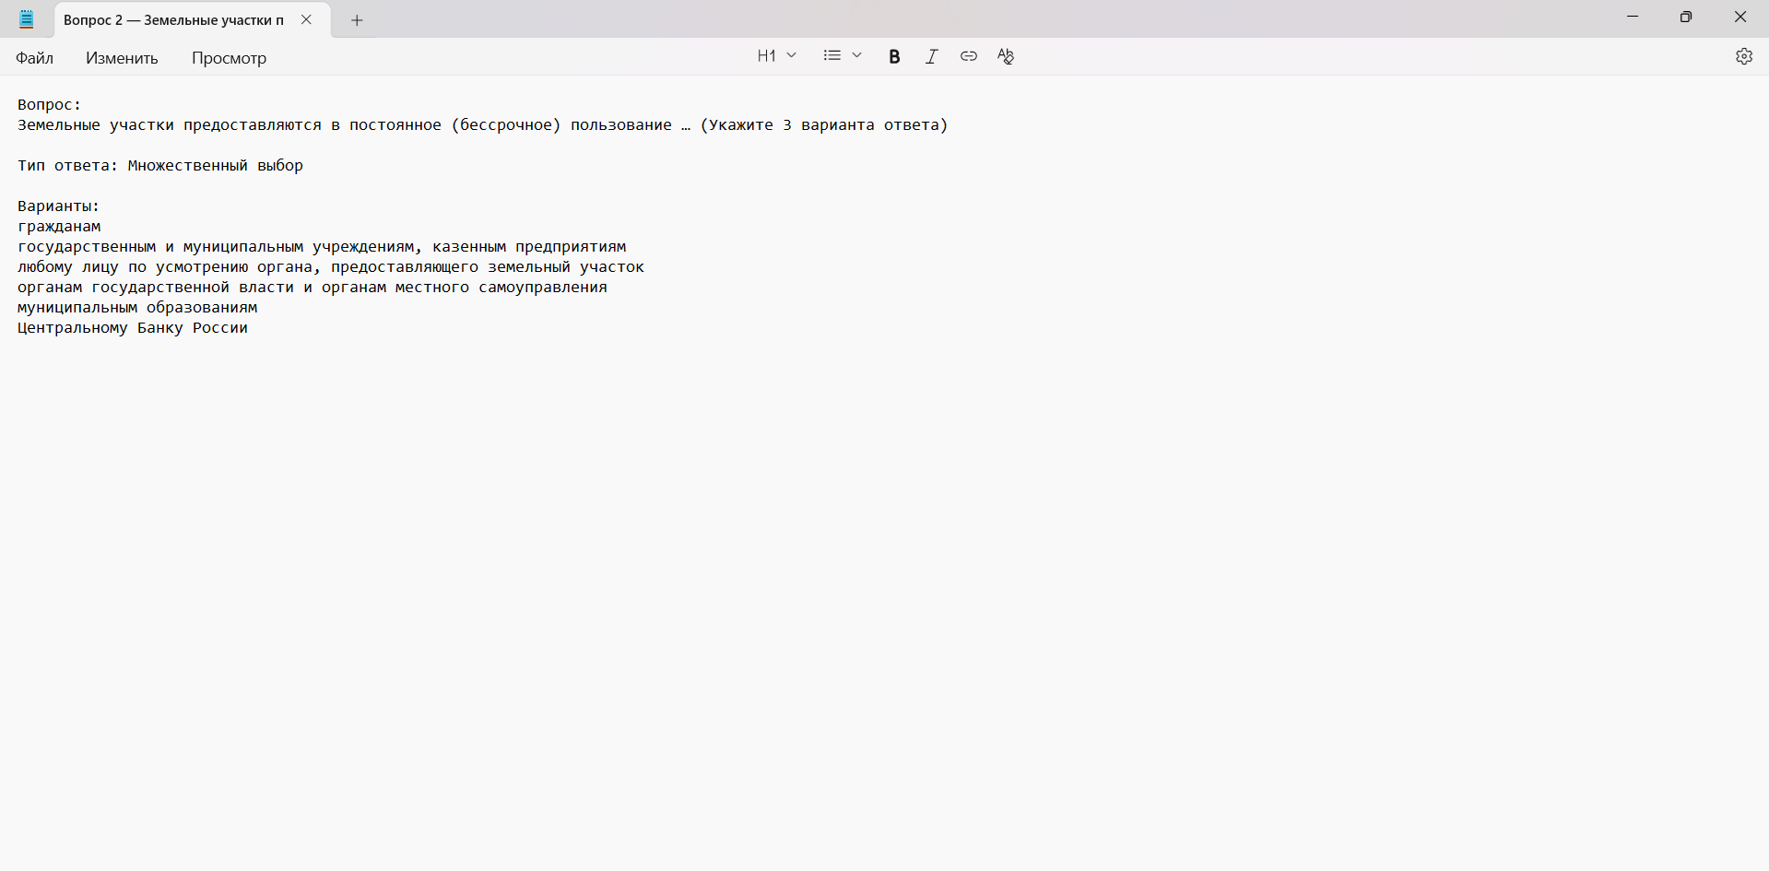Create a bulleted list

click(x=831, y=55)
